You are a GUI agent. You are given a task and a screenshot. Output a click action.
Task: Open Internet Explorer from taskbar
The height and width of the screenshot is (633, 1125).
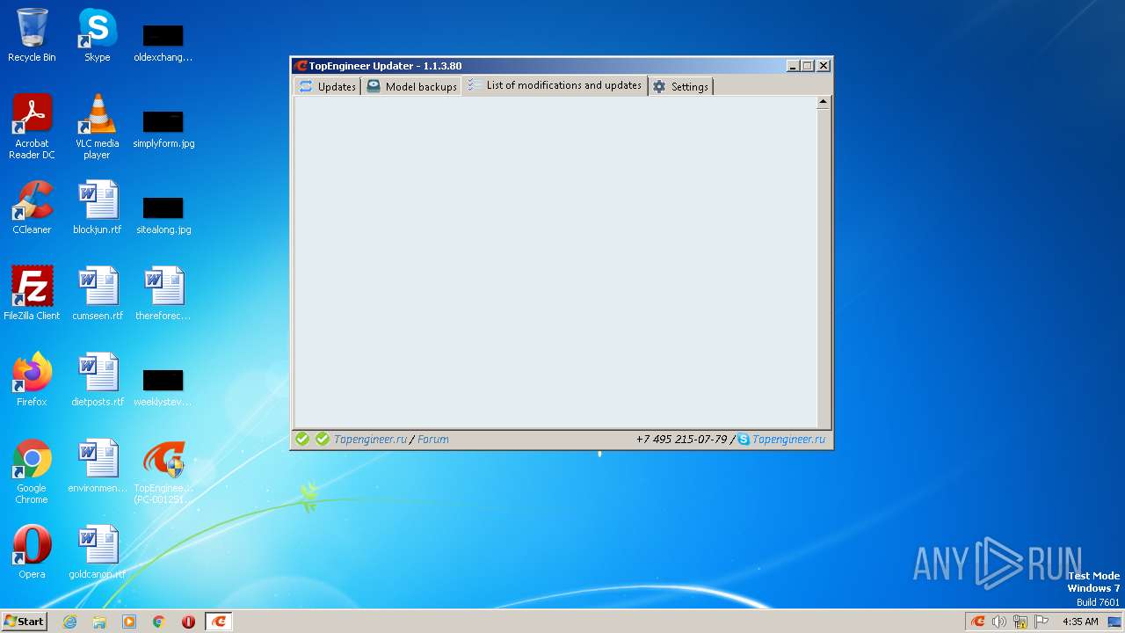point(69,622)
